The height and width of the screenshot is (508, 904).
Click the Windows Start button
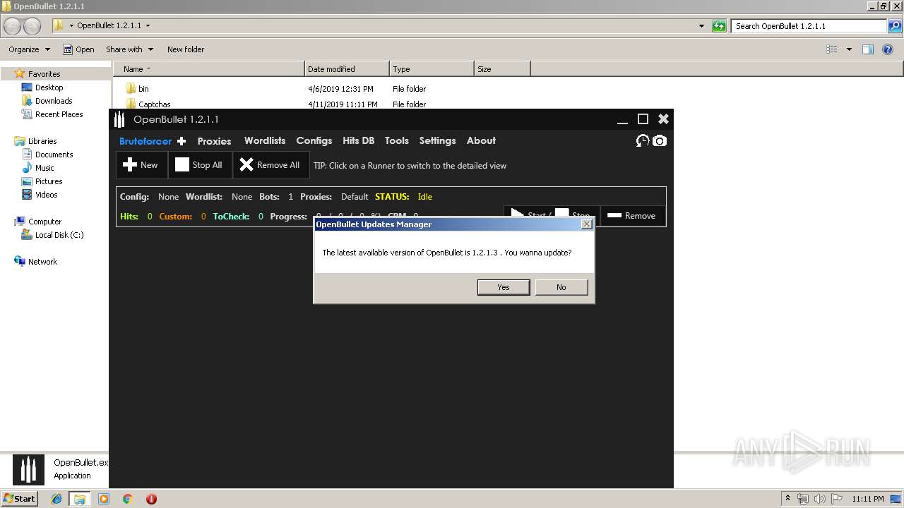(x=20, y=498)
